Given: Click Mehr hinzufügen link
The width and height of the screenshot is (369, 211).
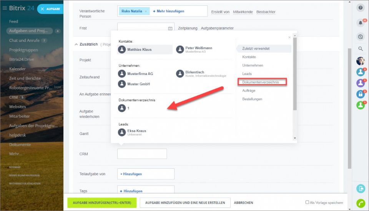Looking at the screenshot, I should [x=168, y=12].
